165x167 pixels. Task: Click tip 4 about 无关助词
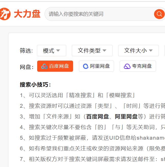click(x=92, y=127)
